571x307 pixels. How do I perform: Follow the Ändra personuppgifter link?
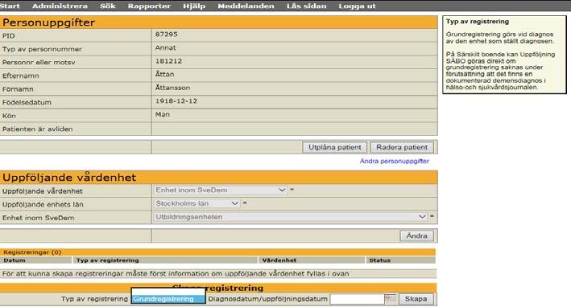tap(395, 161)
